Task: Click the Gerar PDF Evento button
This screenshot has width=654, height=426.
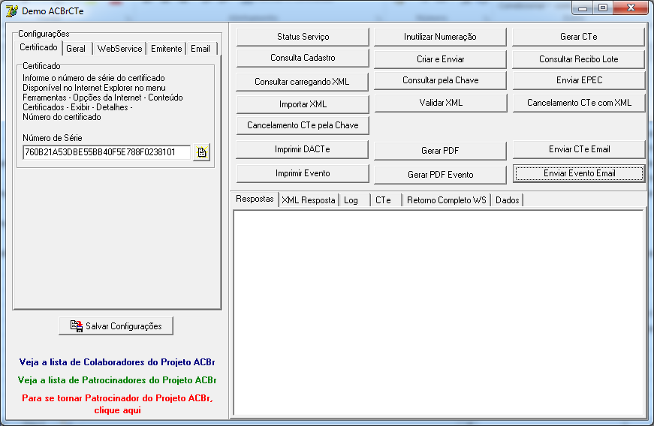Action: click(440, 175)
